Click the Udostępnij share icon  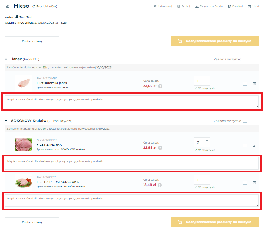tap(155, 6)
